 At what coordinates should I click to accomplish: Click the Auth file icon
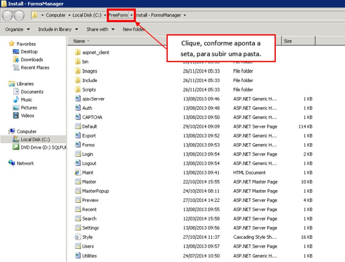tap(78, 108)
